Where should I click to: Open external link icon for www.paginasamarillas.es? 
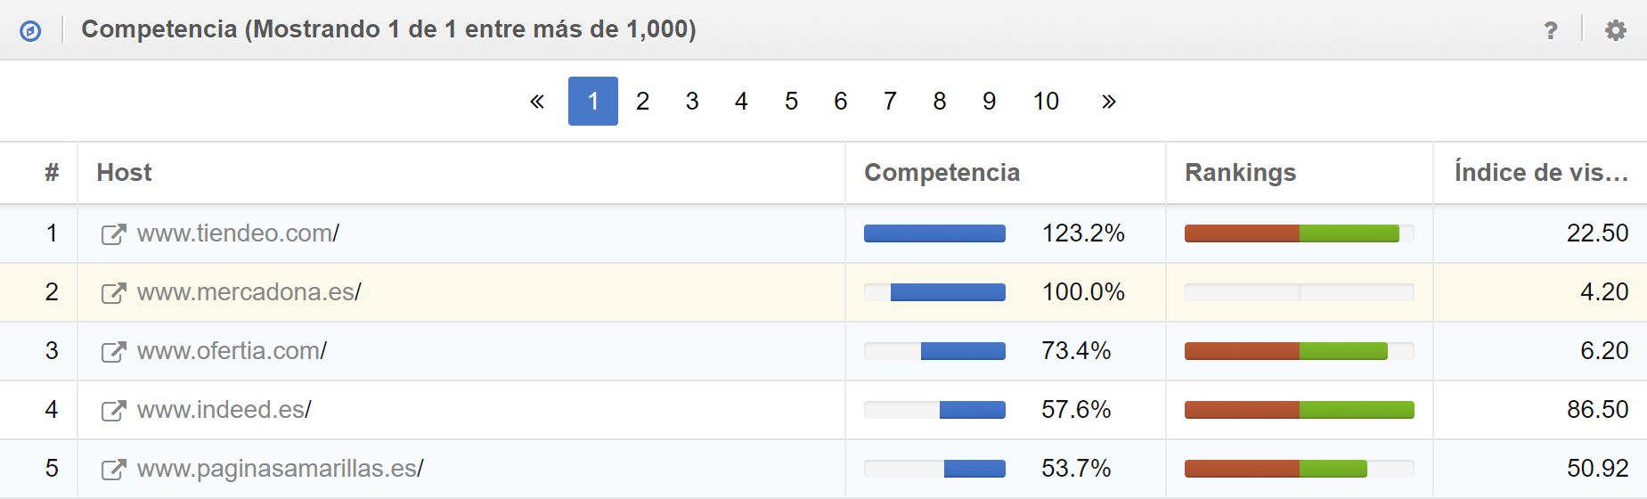[113, 470]
